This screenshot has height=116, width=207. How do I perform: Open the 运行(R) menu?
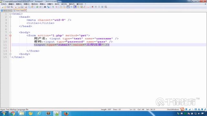pyautogui.click(x=64, y=4)
